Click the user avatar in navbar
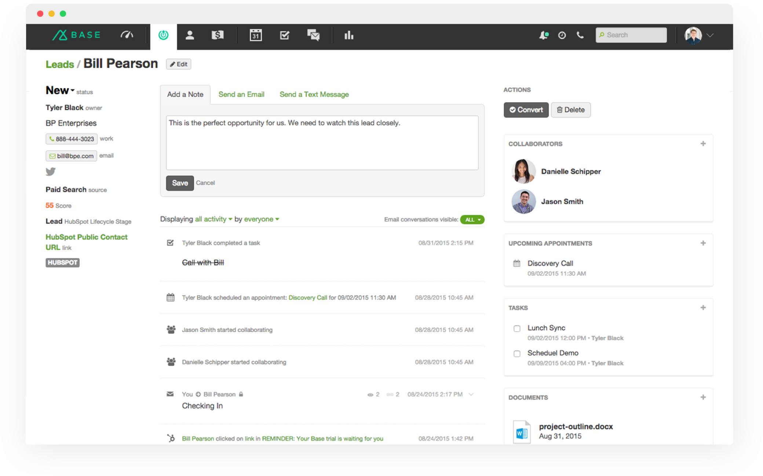This screenshot has height=476, width=763. pos(693,36)
